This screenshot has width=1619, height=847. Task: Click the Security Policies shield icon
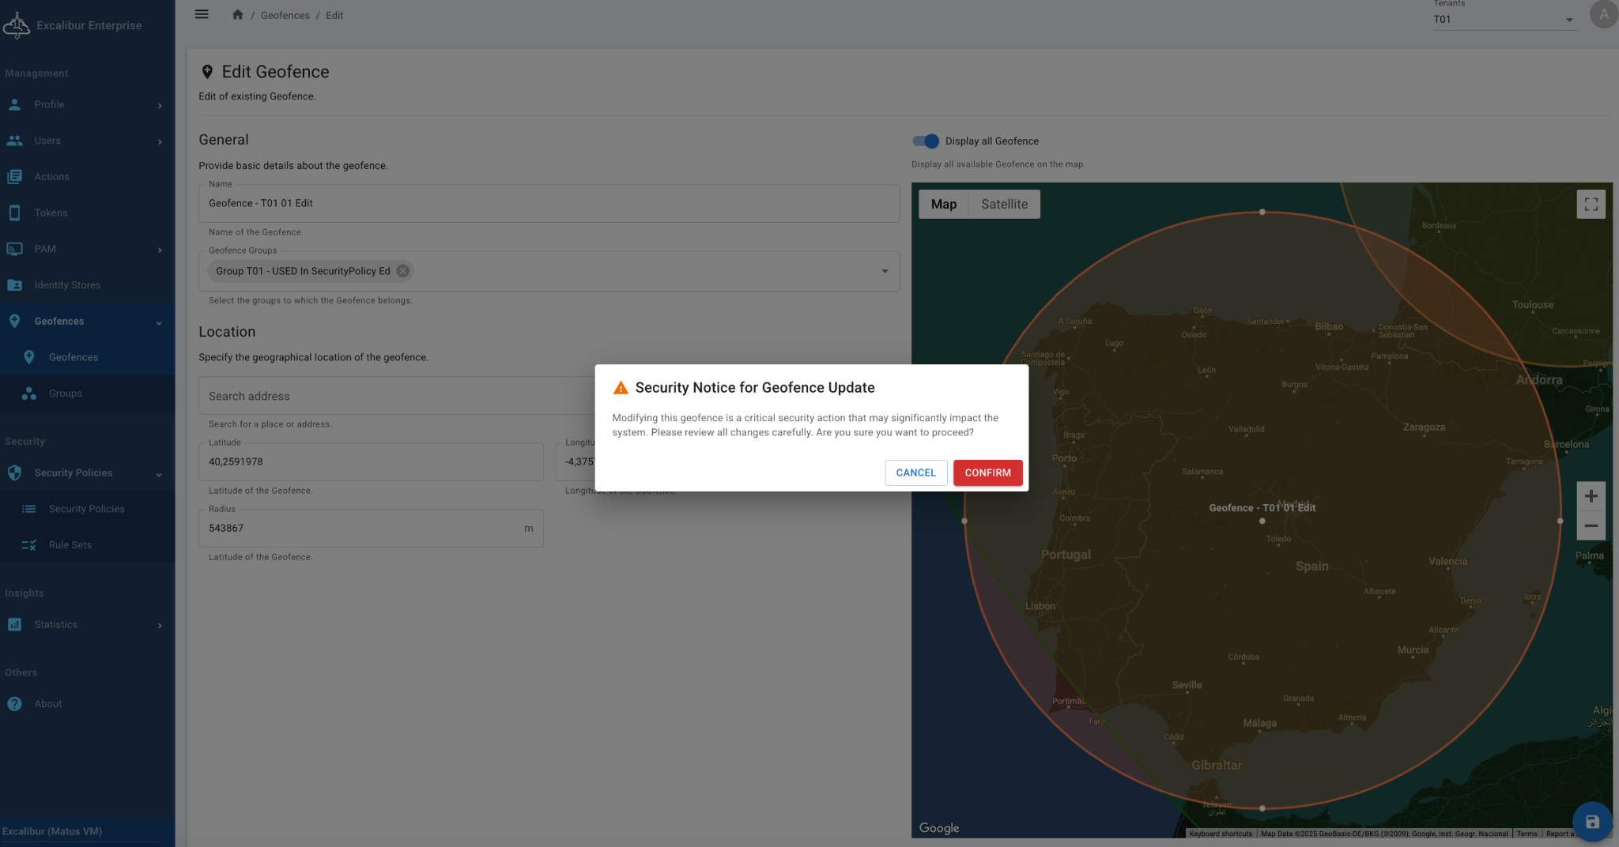click(x=14, y=472)
